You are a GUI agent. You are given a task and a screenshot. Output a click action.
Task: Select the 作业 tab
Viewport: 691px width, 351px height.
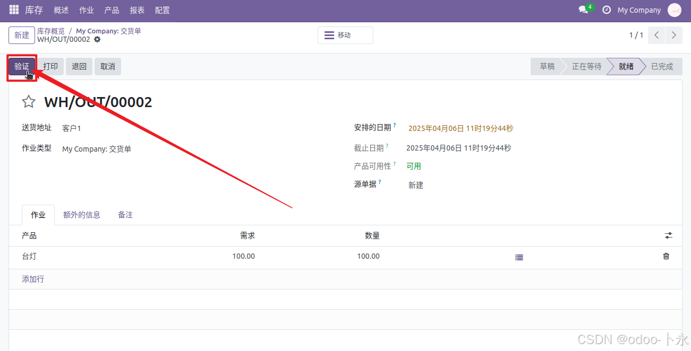38,215
